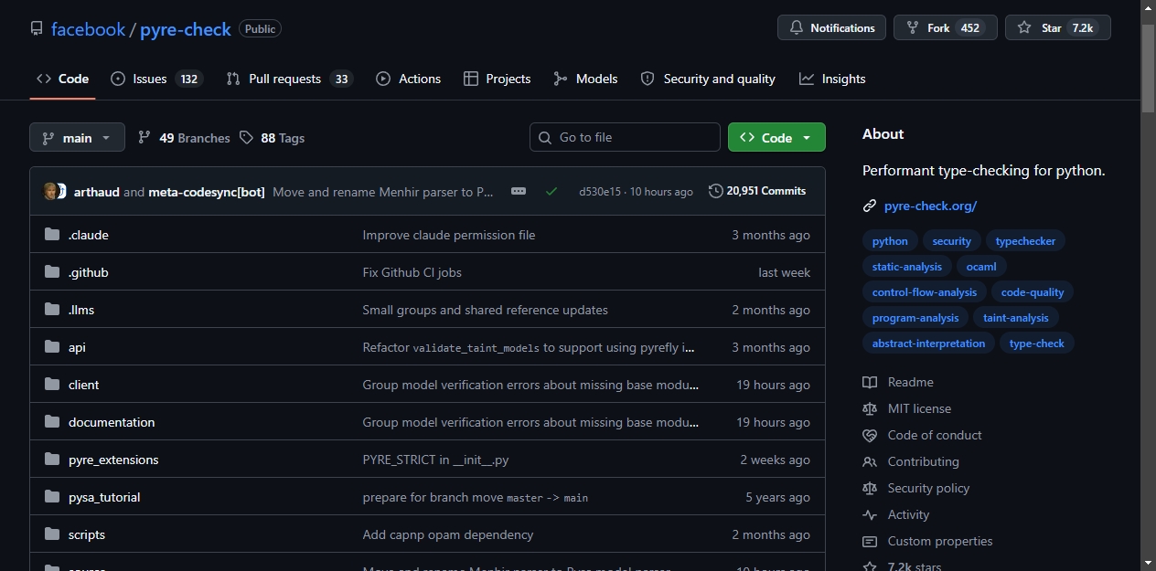Open commit 'Fix Github CI jobs'
The image size is (1156, 571).
(x=412, y=272)
